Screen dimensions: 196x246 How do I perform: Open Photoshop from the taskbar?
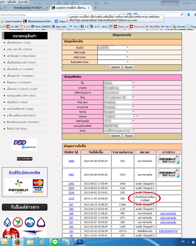[80, 242]
